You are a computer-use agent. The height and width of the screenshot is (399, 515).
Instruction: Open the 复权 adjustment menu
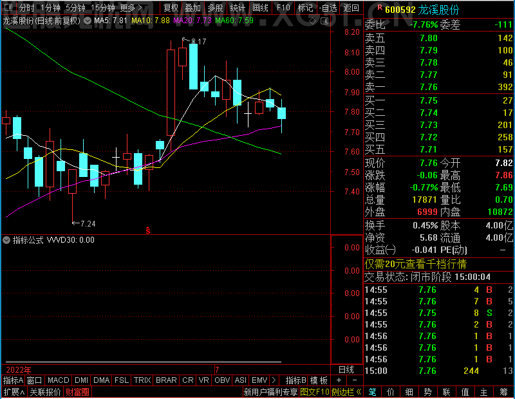point(171,8)
